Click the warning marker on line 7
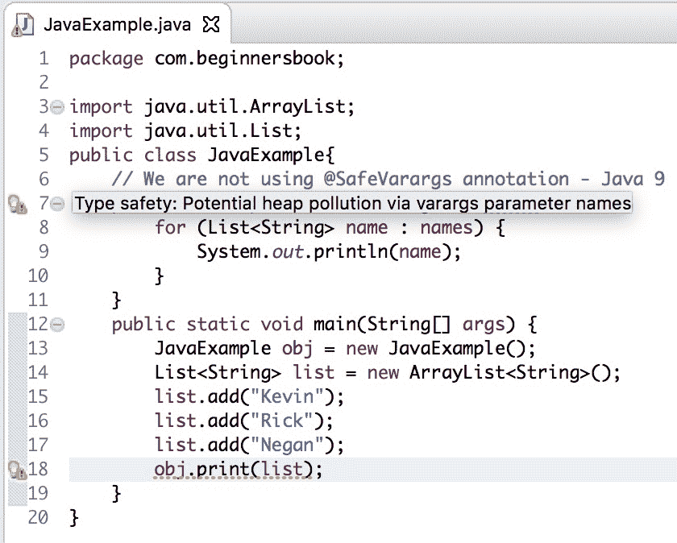 click(18, 204)
